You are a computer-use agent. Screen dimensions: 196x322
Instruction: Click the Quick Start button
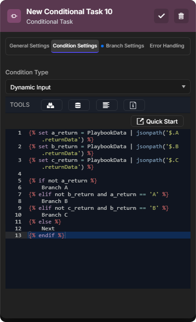pos(157,121)
